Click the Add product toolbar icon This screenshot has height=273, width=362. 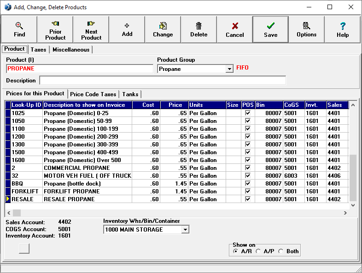click(127, 29)
